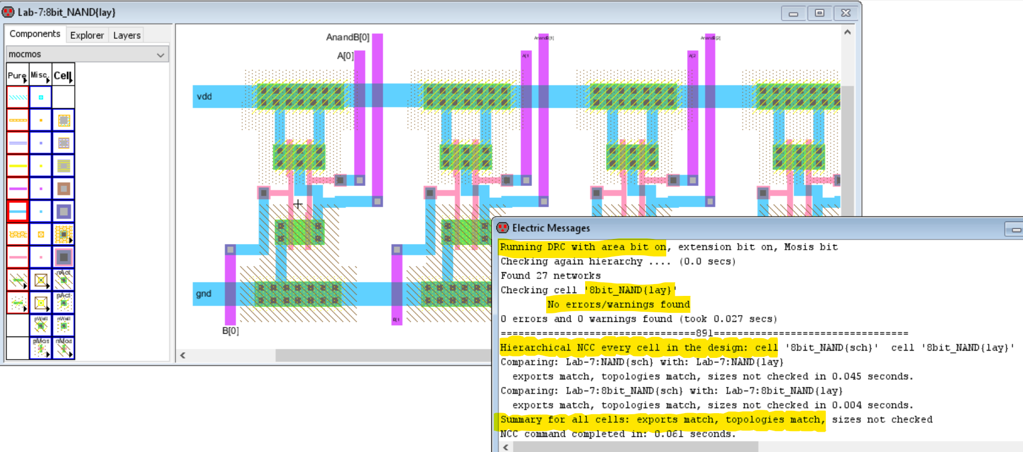Select the pMos transistor component
Image resolution: width=1023 pixels, height=452 pixels.
point(41,348)
